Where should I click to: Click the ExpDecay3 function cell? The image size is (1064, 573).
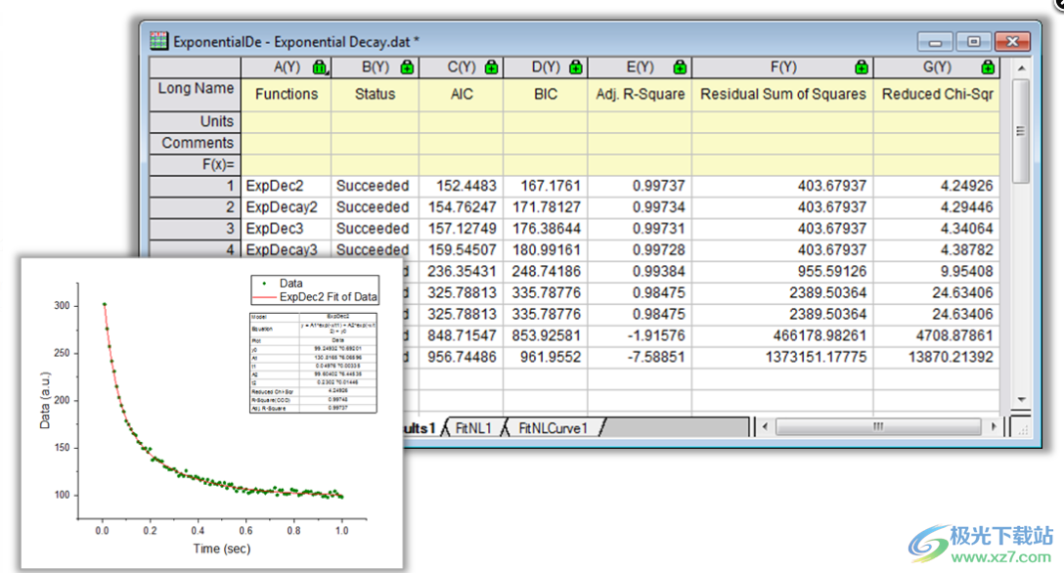[286, 249]
